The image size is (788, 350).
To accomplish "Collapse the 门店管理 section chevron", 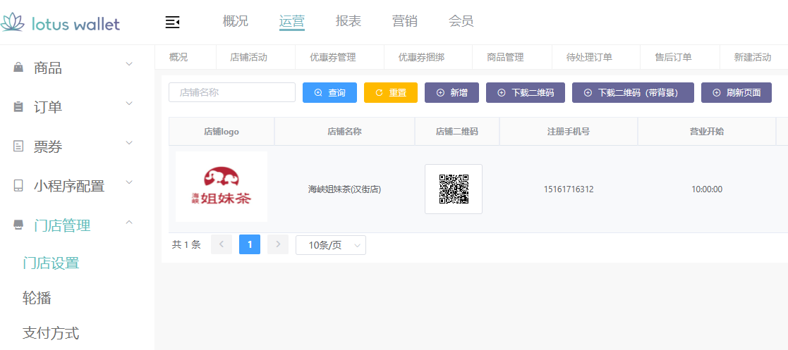I will [x=129, y=223].
